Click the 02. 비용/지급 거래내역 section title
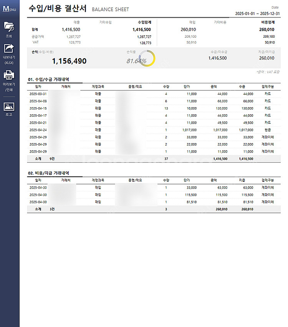Screen dimensions: 288x327 tap(48, 173)
